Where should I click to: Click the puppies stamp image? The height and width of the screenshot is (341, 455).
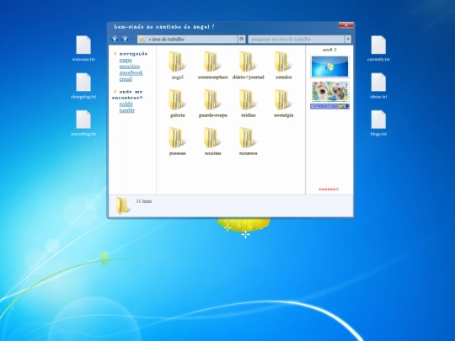[x=329, y=92]
